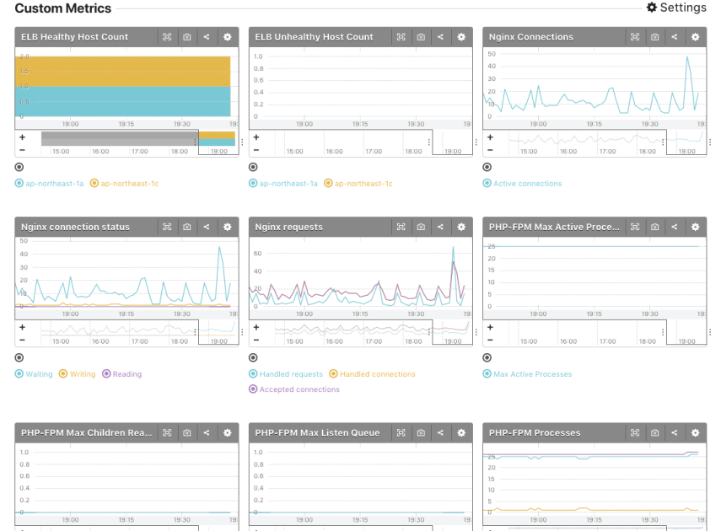The image size is (721, 531).
Task: Open gear settings on PHP-FPM Processes panel
Action: tap(695, 432)
